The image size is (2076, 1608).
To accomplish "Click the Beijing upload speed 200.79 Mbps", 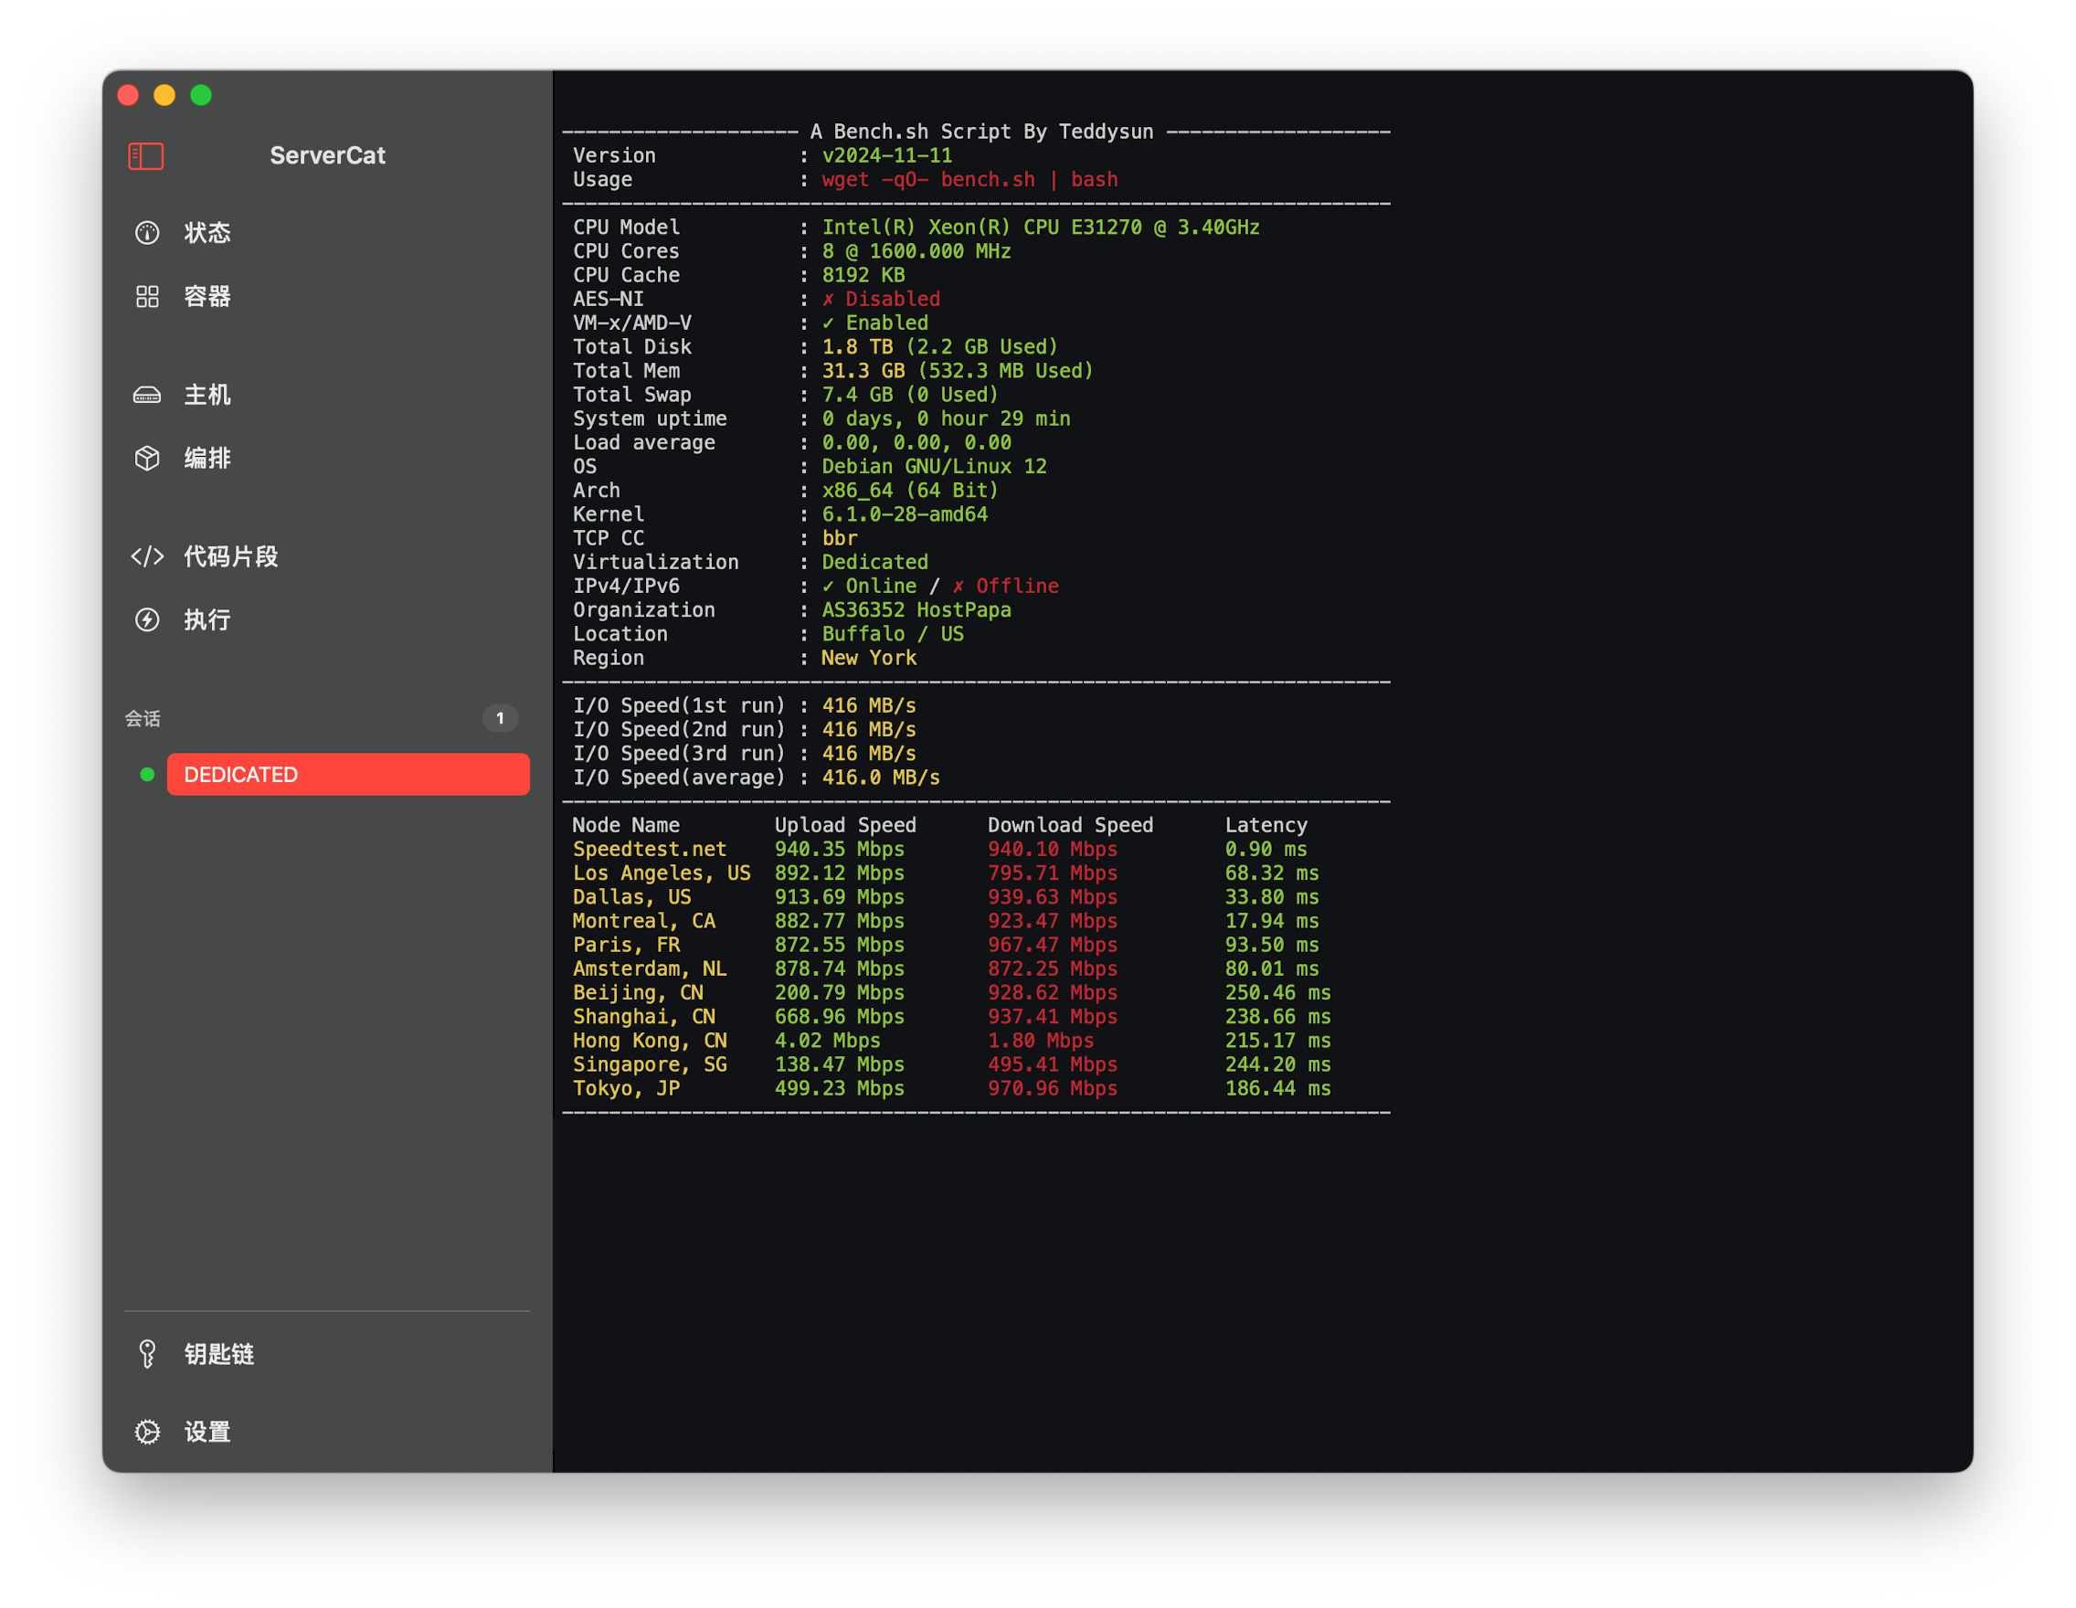I will 840,992.
